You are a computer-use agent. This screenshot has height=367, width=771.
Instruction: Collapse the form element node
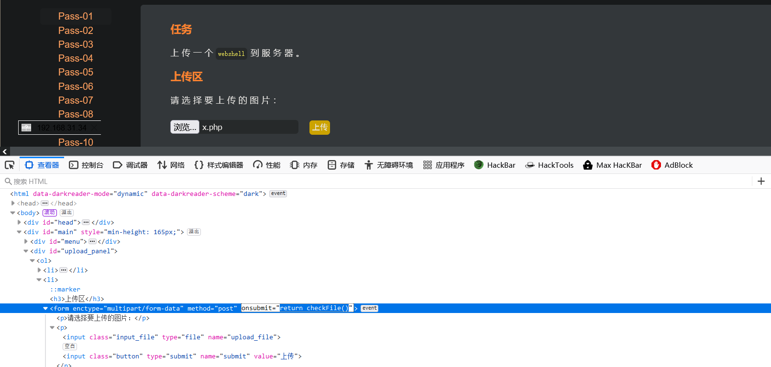[46, 308]
